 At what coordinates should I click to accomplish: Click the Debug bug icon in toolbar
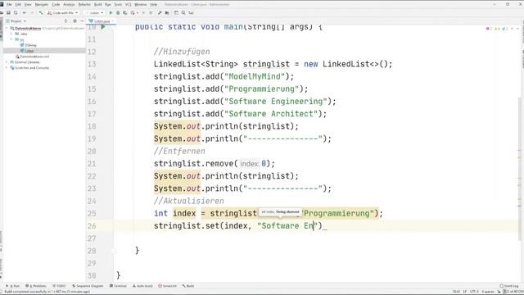click(x=118, y=13)
